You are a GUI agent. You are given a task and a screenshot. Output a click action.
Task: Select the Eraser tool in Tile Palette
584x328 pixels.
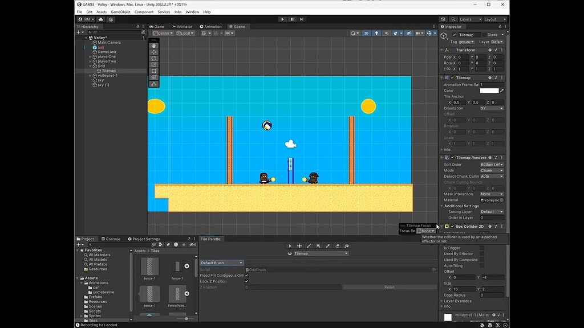point(337,246)
